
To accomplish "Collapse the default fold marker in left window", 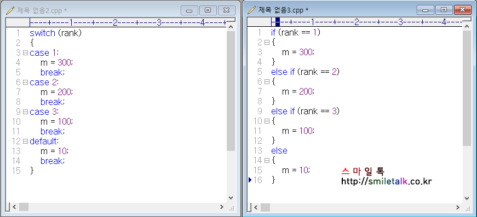I will 25,142.
